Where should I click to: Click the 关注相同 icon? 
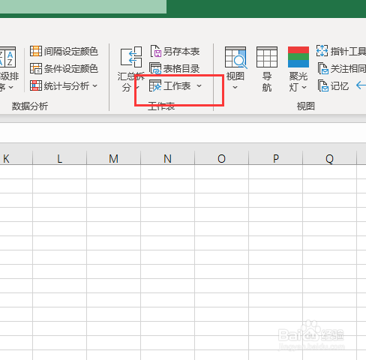(x=323, y=68)
